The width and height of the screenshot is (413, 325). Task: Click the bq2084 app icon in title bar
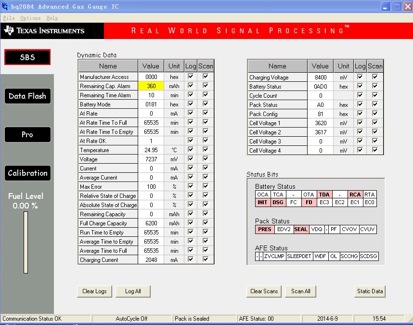5,6
